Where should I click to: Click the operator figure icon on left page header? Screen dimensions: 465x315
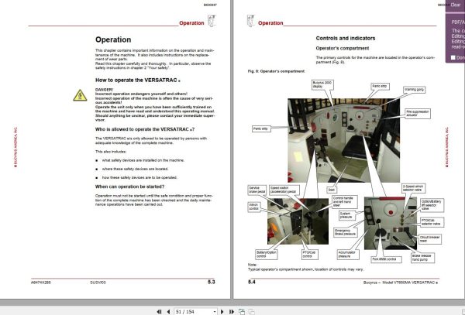point(212,21)
